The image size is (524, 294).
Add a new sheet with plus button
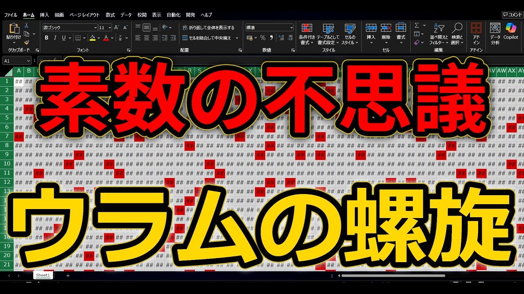[x=68, y=276]
